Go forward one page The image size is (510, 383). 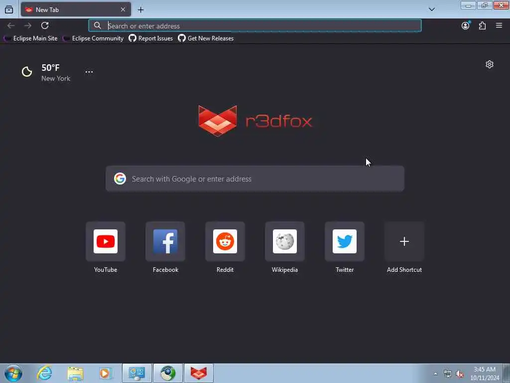pyautogui.click(x=28, y=25)
